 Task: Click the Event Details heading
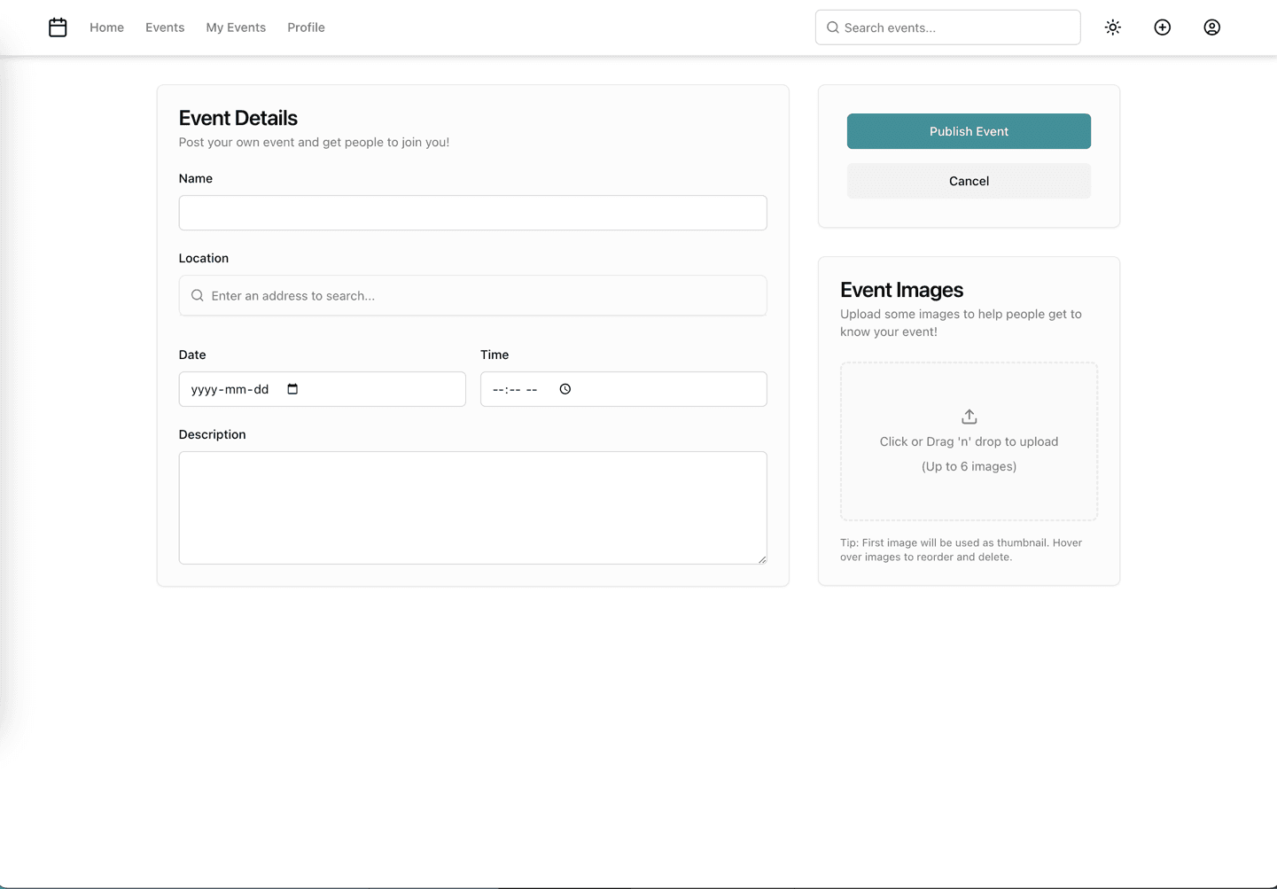click(x=237, y=118)
